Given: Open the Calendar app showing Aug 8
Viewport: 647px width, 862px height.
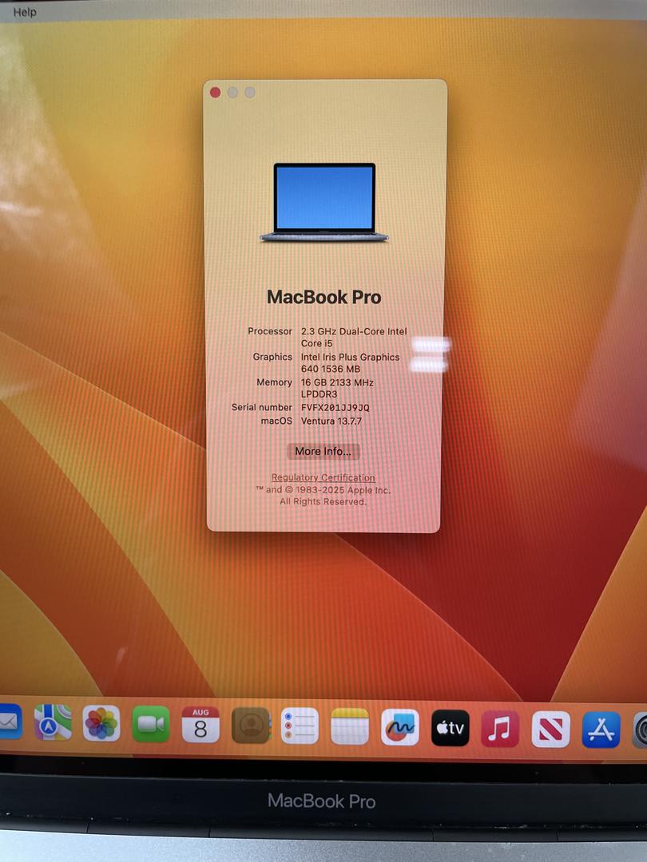Looking at the screenshot, I should click(x=200, y=725).
